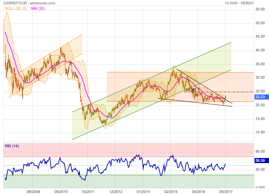The image size is (269, 195).
Task: Click the 08/2009 date label
Action: coord(33,192)
